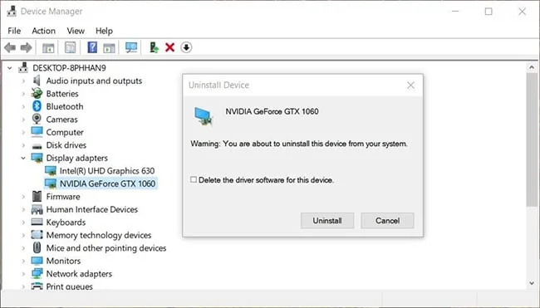Click the Uninstall button
This screenshot has height=308, width=540.
pos(327,221)
